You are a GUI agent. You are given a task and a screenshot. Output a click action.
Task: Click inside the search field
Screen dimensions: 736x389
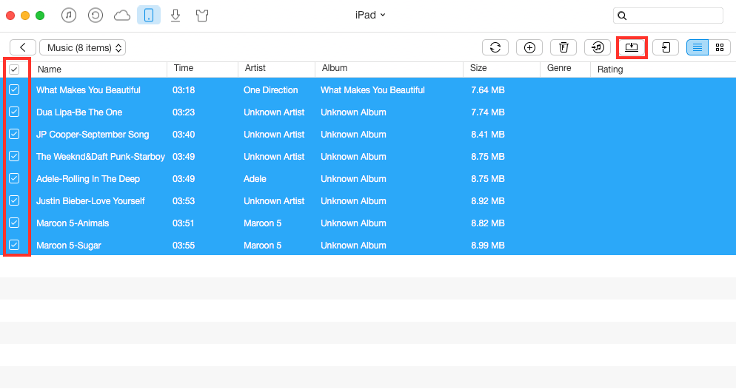coord(668,16)
